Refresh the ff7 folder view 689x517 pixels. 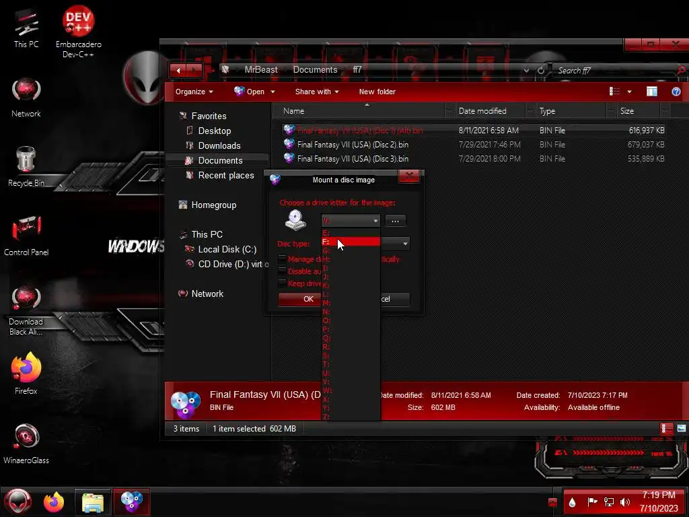pyautogui.click(x=541, y=70)
